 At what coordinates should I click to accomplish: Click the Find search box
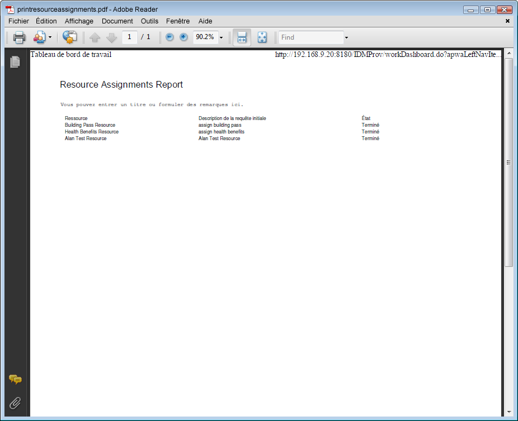pyautogui.click(x=311, y=37)
